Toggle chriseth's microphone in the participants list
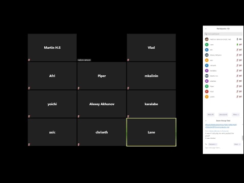This screenshot has height=183, width=244. tap(237, 66)
